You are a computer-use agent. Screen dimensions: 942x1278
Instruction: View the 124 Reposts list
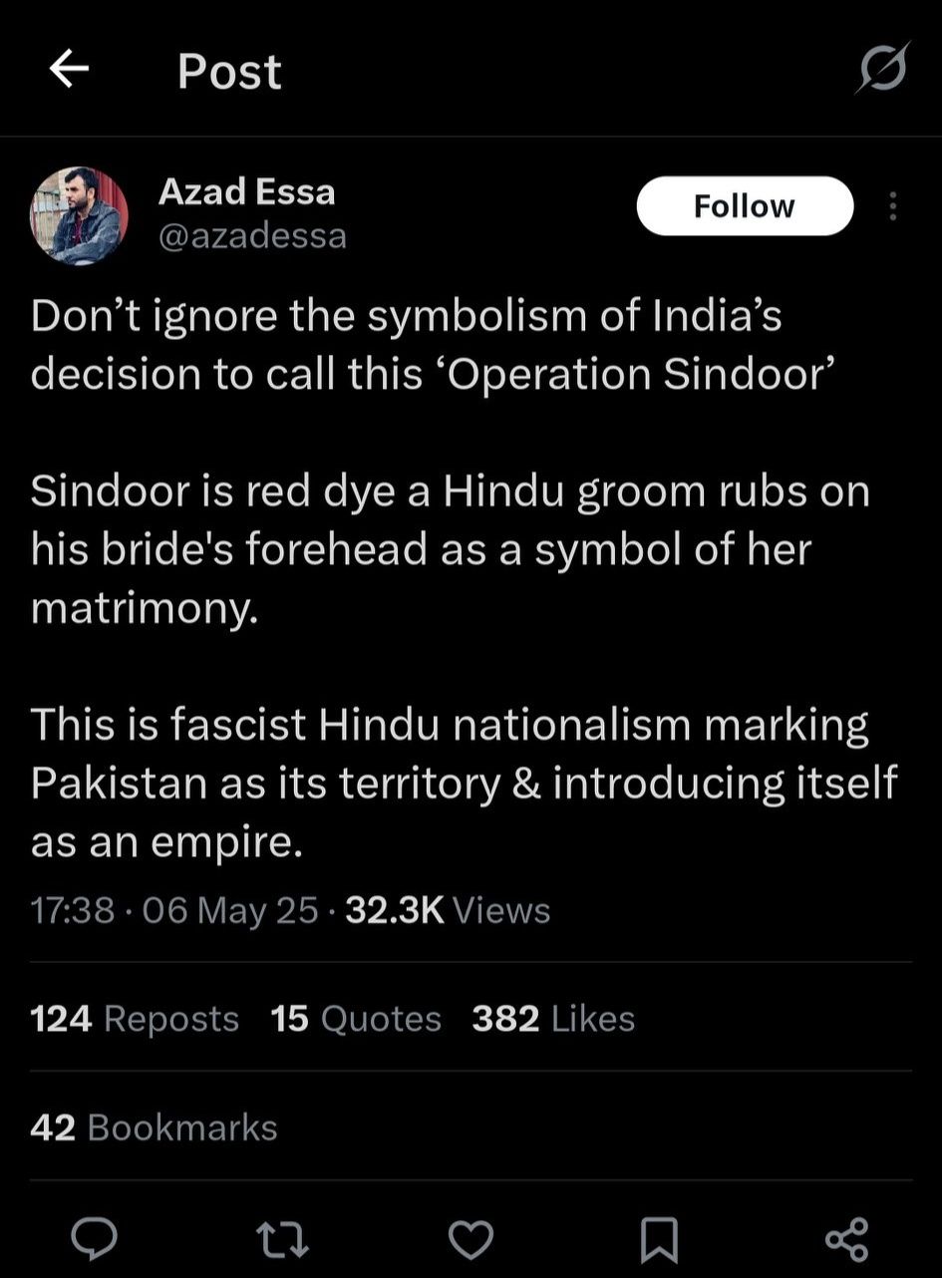click(135, 1019)
